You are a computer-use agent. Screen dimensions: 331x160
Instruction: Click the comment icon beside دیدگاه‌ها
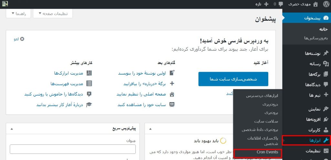326,85
